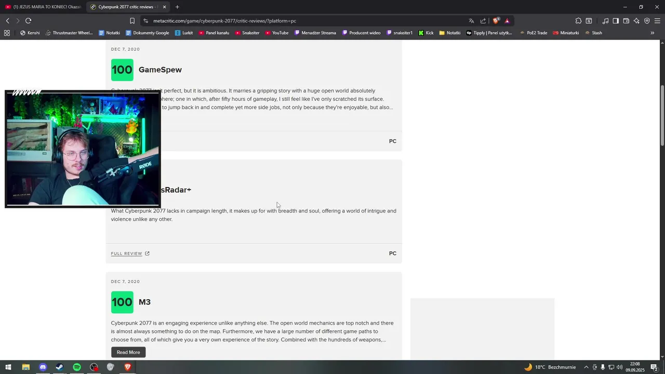The image size is (665, 374).
Task: Click the page vertical scrollbar
Action: [x=662, y=115]
